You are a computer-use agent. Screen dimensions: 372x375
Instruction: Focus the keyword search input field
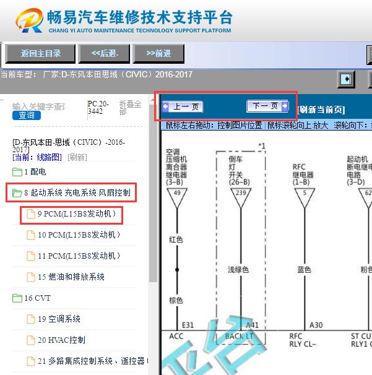(x=39, y=106)
